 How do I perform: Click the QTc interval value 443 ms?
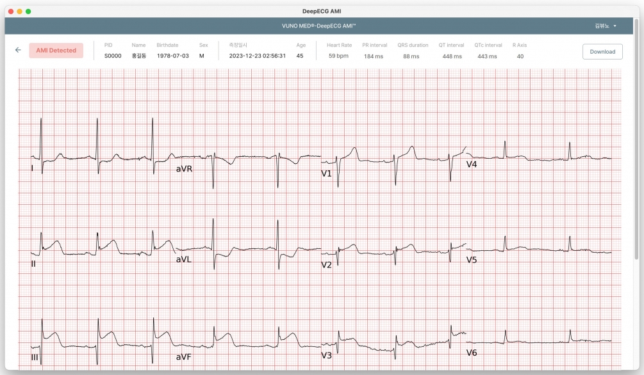487,56
